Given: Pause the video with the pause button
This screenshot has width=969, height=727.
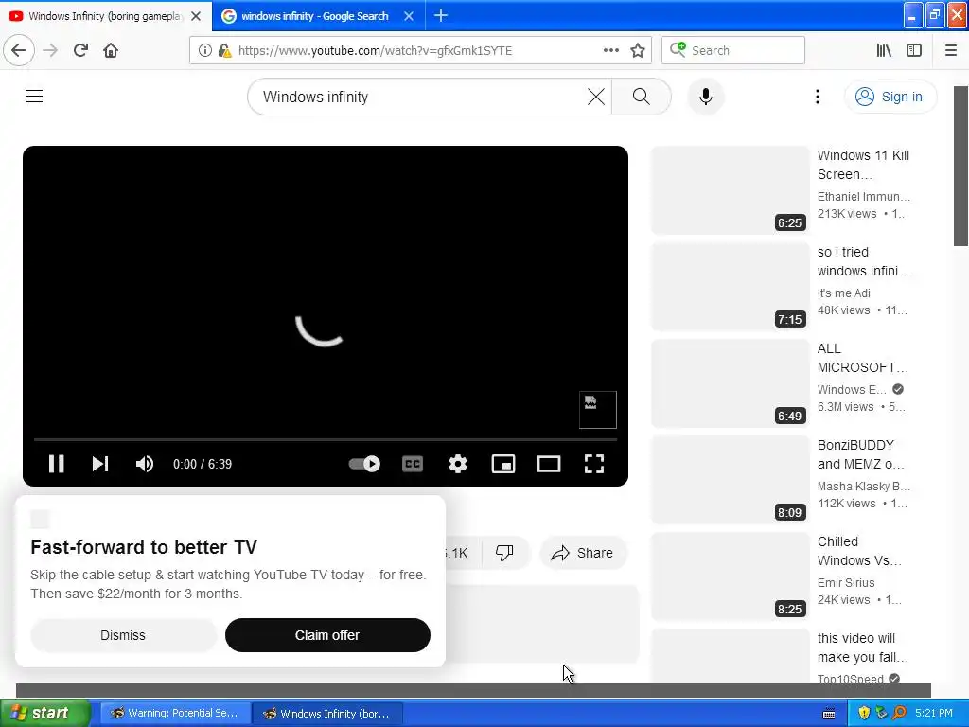Looking at the screenshot, I should tap(56, 464).
